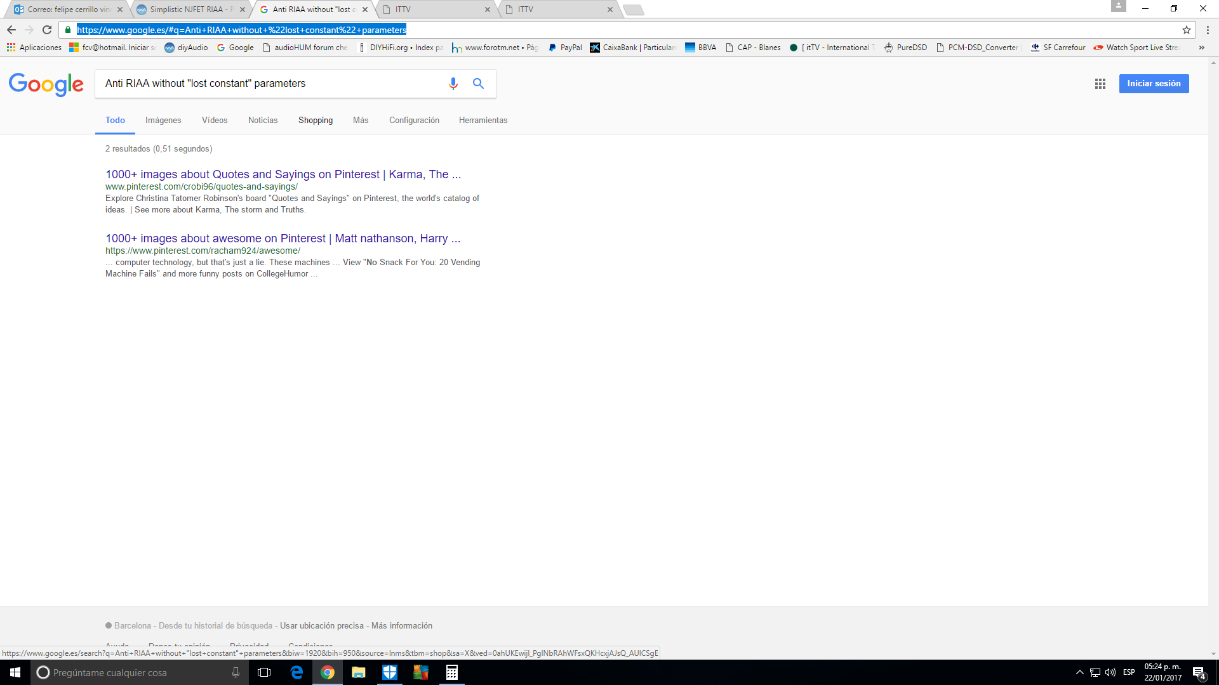Bookmark this page with the star icon
Viewport: 1219px width, 685px height.
1186,30
